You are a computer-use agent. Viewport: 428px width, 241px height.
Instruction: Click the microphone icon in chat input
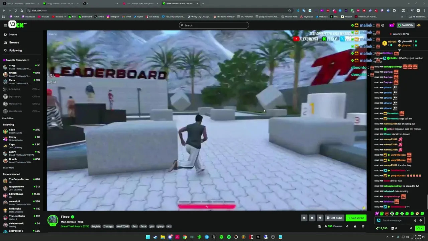(x=415, y=221)
